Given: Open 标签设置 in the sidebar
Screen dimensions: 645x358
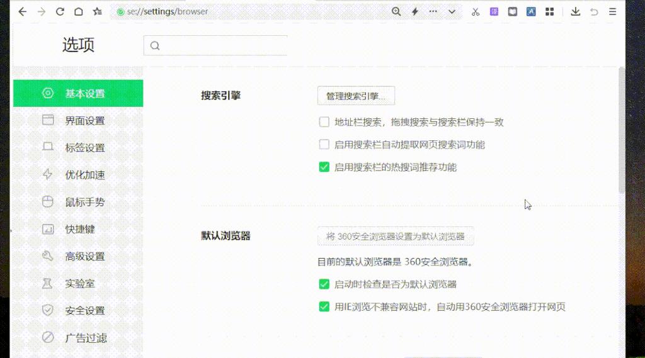Looking at the screenshot, I should tap(78, 148).
